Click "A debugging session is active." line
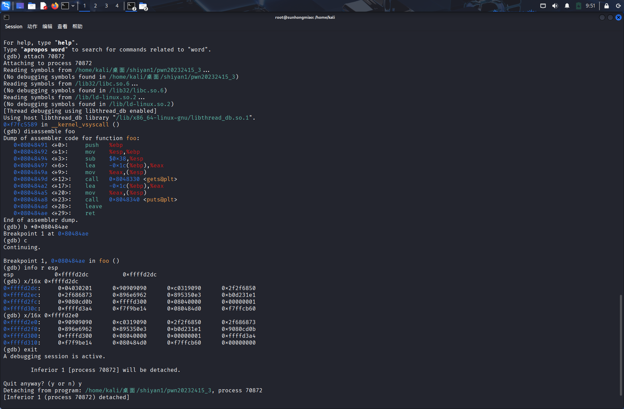 coord(55,356)
